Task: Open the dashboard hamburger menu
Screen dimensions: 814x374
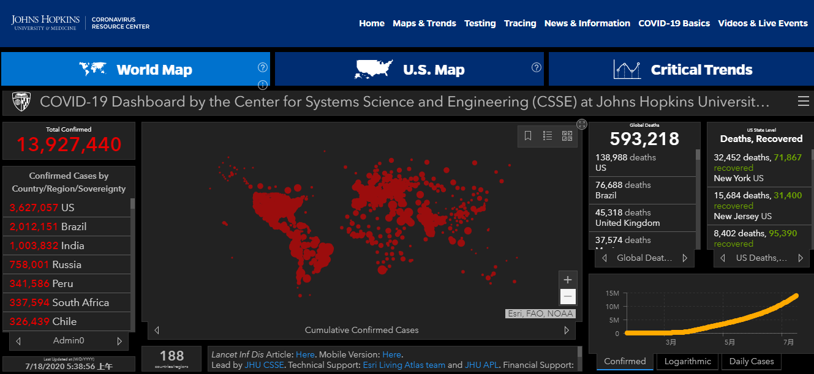Action: [803, 102]
